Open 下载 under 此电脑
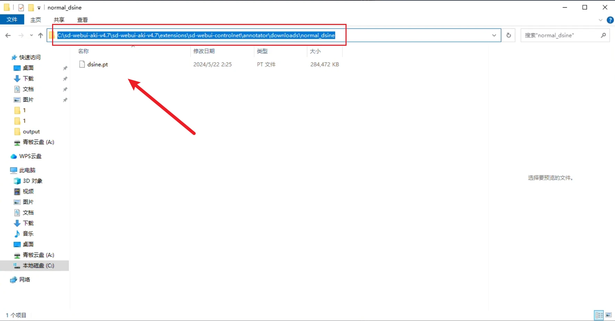 pos(28,223)
